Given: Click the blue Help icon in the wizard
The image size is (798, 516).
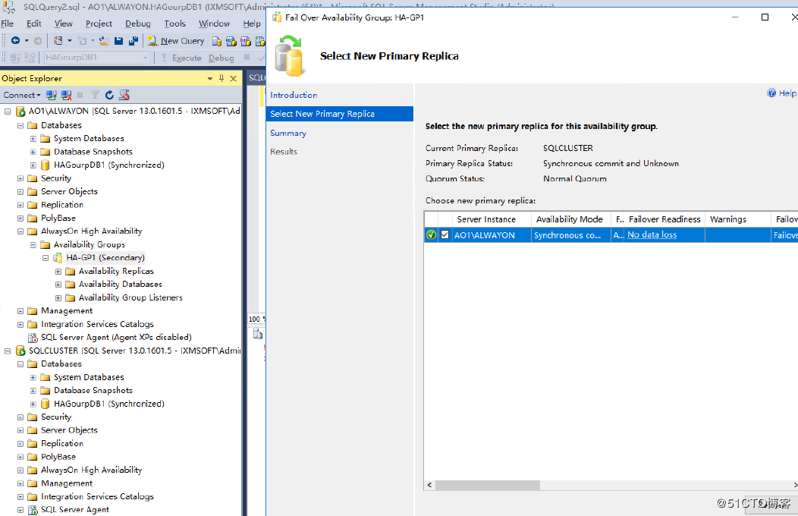Looking at the screenshot, I should pyautogui.click(x=771, y=93).
